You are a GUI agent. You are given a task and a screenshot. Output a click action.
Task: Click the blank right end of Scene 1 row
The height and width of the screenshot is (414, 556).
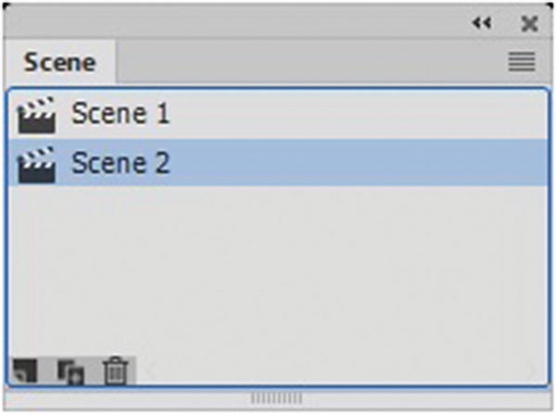tap(417, 115)
